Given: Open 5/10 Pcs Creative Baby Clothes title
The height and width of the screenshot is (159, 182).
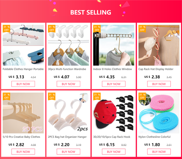Looking at the screenshot, I should pyautogui.click(x=21, y=137).
